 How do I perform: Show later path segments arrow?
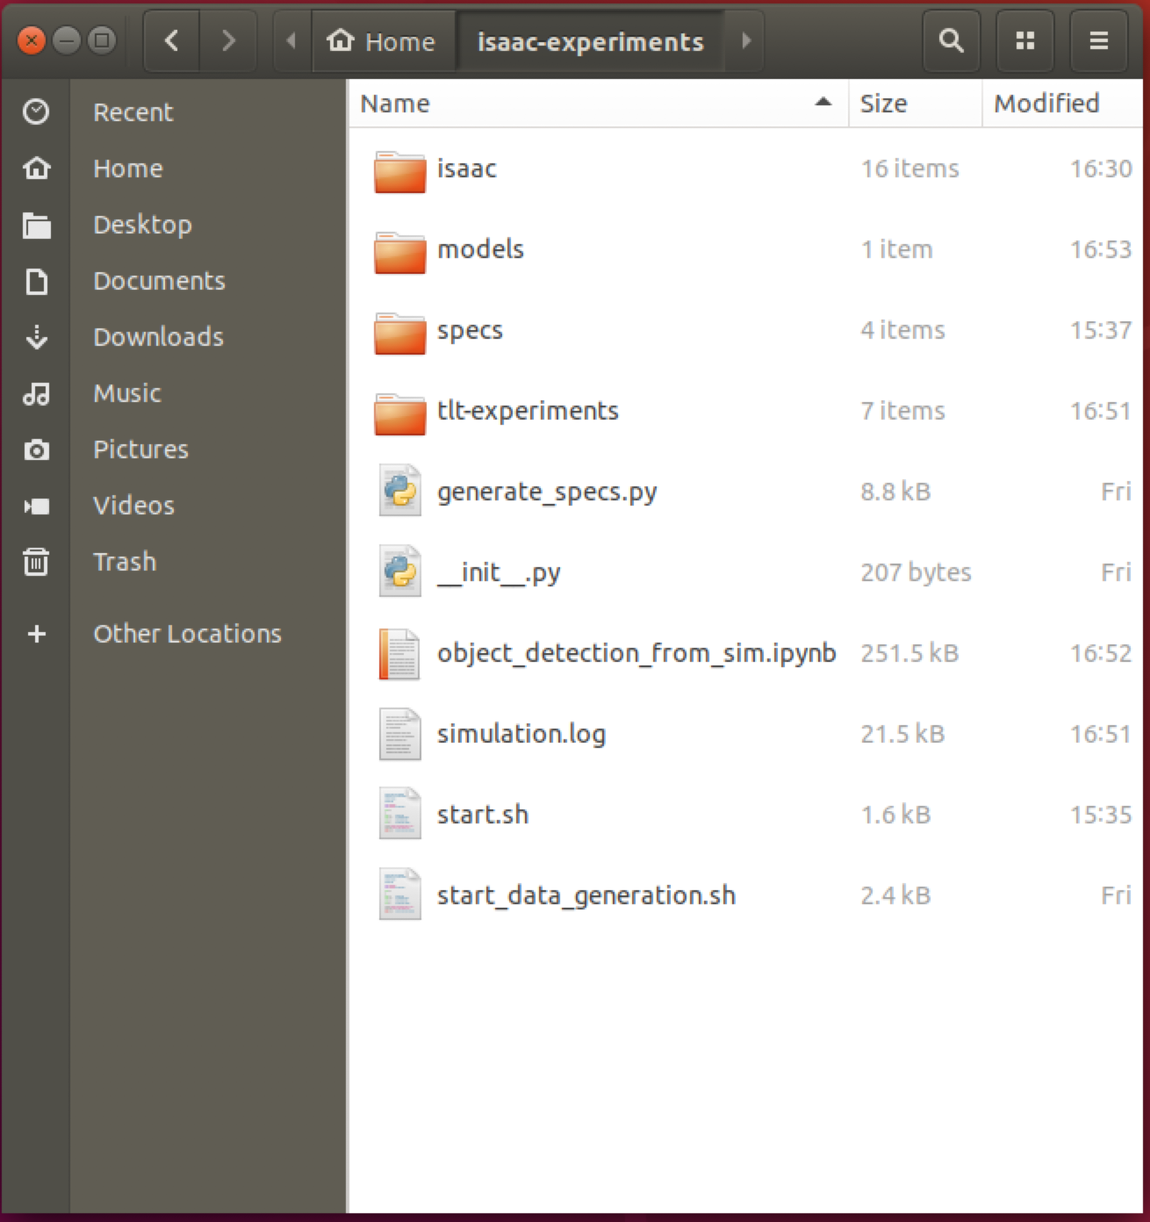[x=745, y=40]
